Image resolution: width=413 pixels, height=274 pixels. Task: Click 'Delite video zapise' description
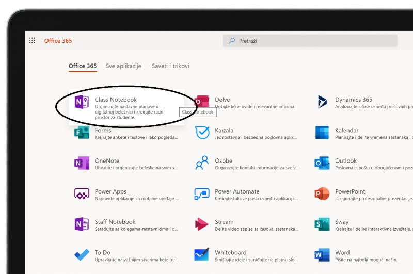click(257, 229)
